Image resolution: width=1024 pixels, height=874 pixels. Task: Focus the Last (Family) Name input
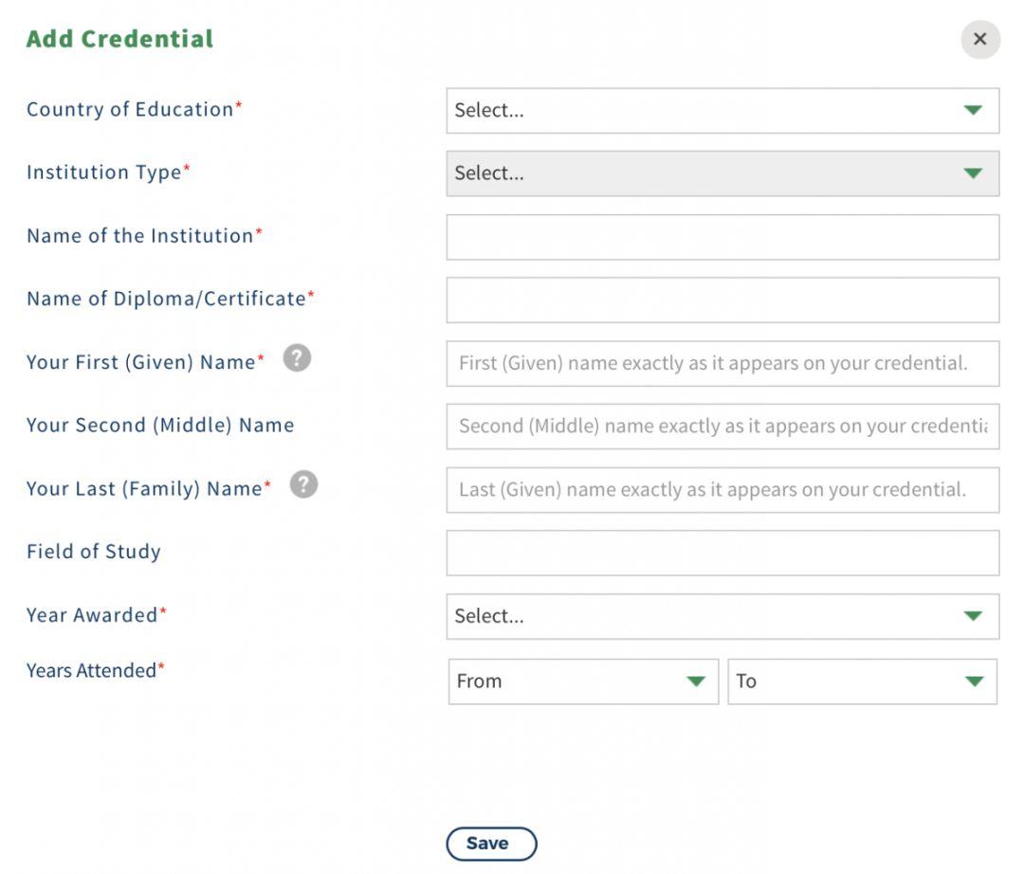tap(722, 490)
